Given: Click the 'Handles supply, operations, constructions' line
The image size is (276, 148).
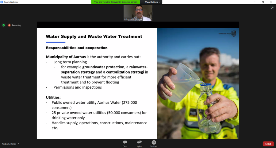Looking at the screenshot, I should point(99,125).
